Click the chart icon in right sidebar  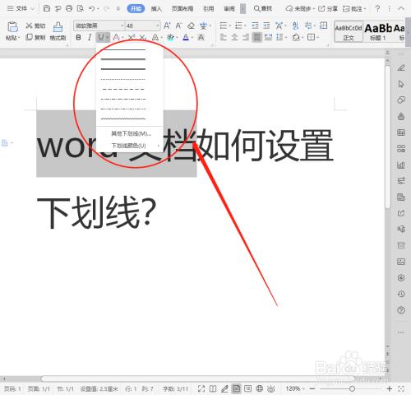coord(401,165)
